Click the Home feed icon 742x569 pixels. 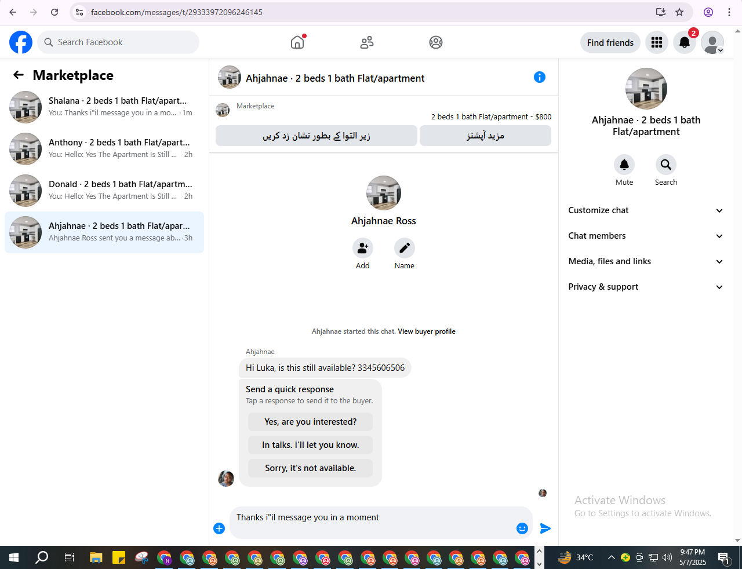297,42
